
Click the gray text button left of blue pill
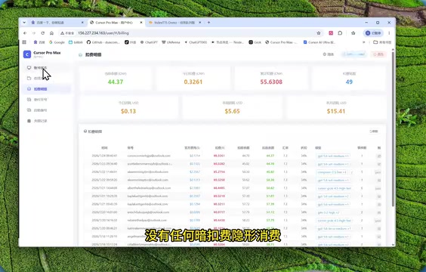(x=329, y=54)
